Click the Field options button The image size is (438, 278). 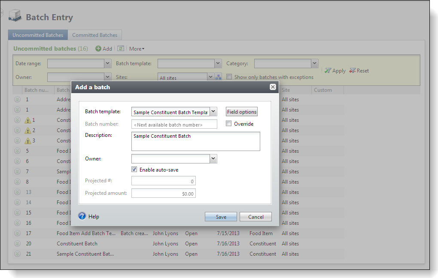pyautogui.click(x=242, y=112)
